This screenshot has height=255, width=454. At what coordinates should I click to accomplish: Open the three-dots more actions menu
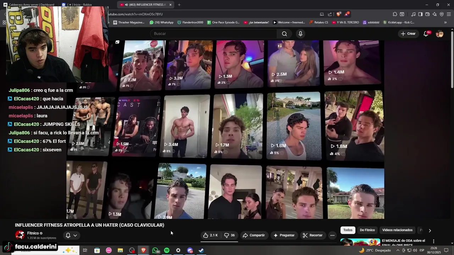tap(332, 235)
